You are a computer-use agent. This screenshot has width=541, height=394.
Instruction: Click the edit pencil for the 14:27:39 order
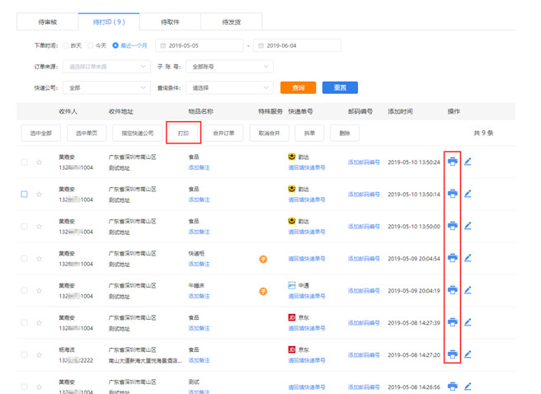pos(468,322)
